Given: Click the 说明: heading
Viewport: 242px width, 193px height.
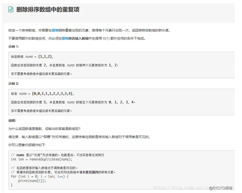Looking at the screenshot, I should coord(12,121).
